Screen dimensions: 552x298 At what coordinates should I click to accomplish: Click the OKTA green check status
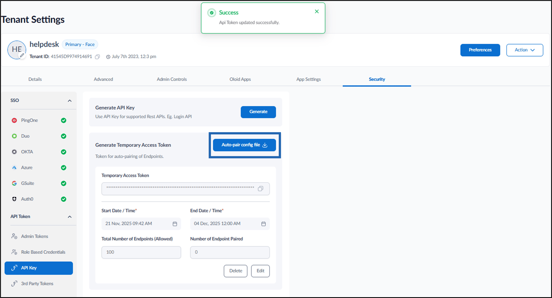point(64,152)
